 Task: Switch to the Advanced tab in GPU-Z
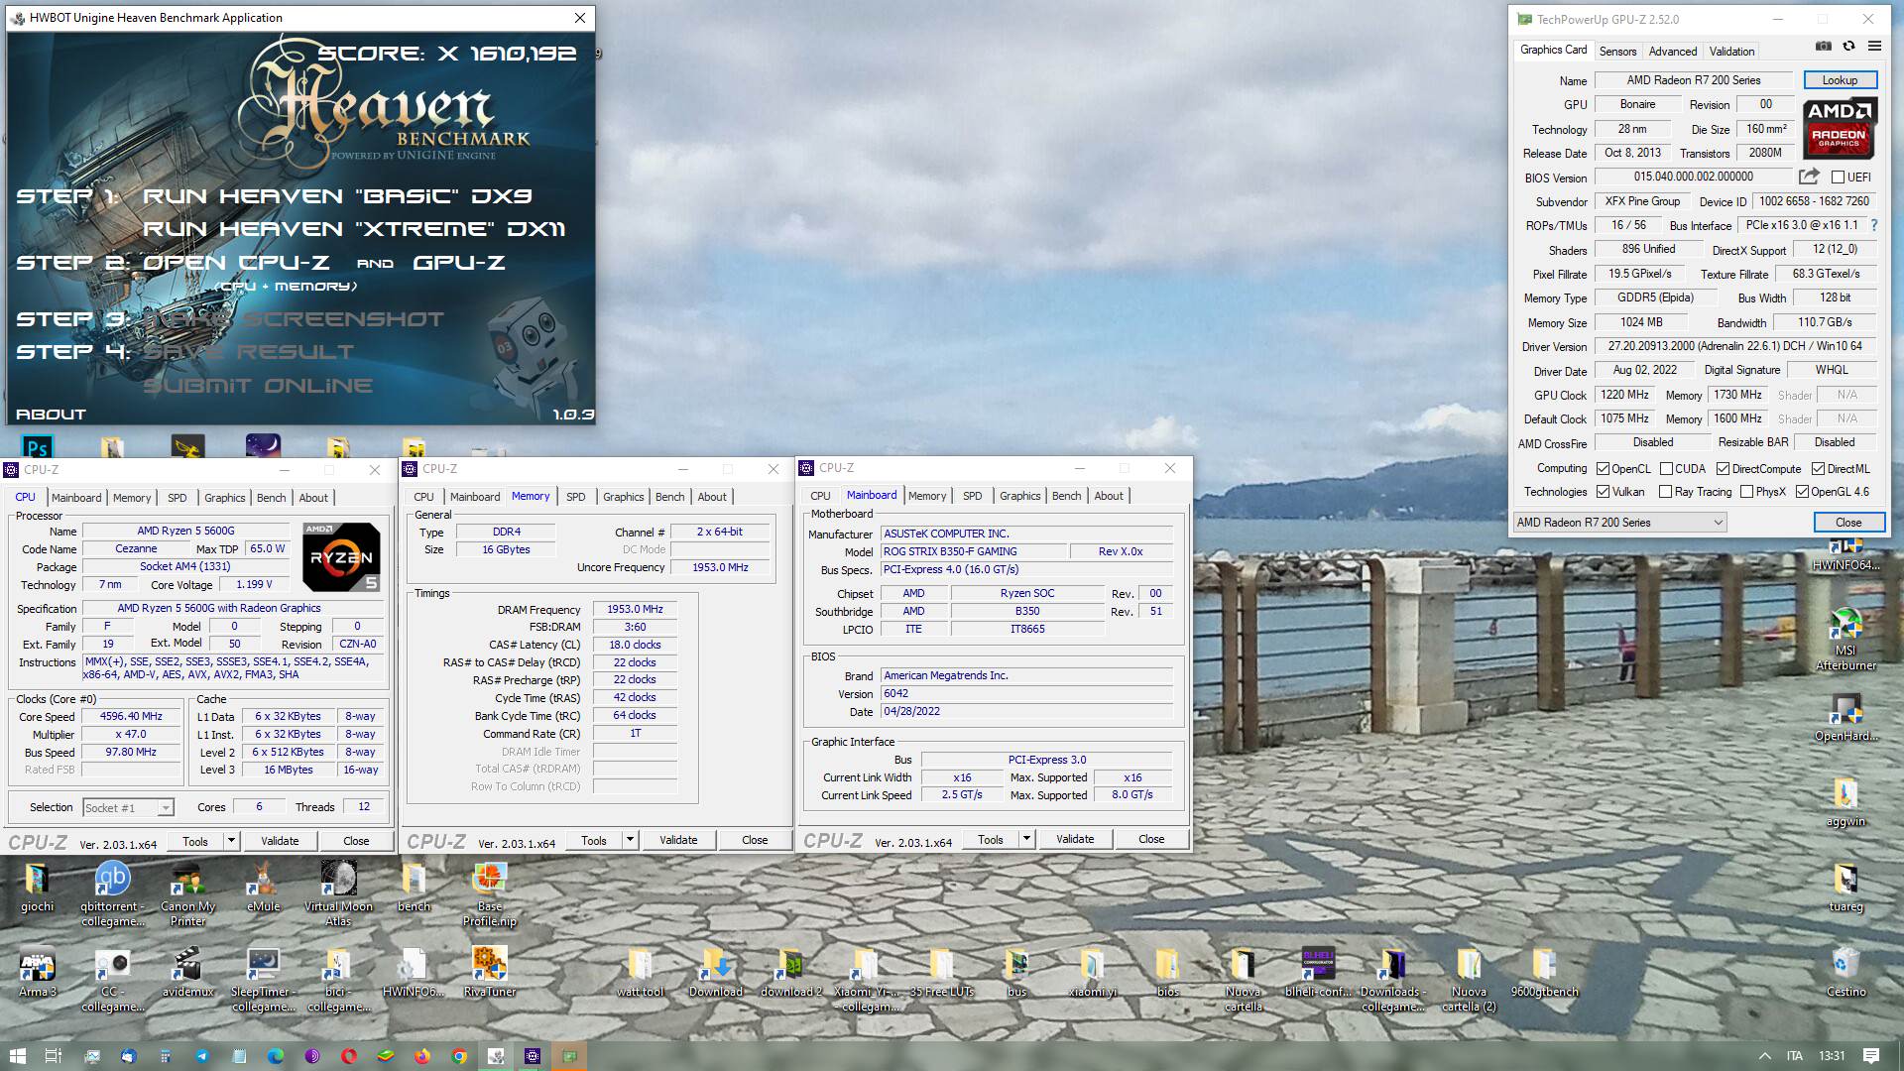tap(1673, 51)
